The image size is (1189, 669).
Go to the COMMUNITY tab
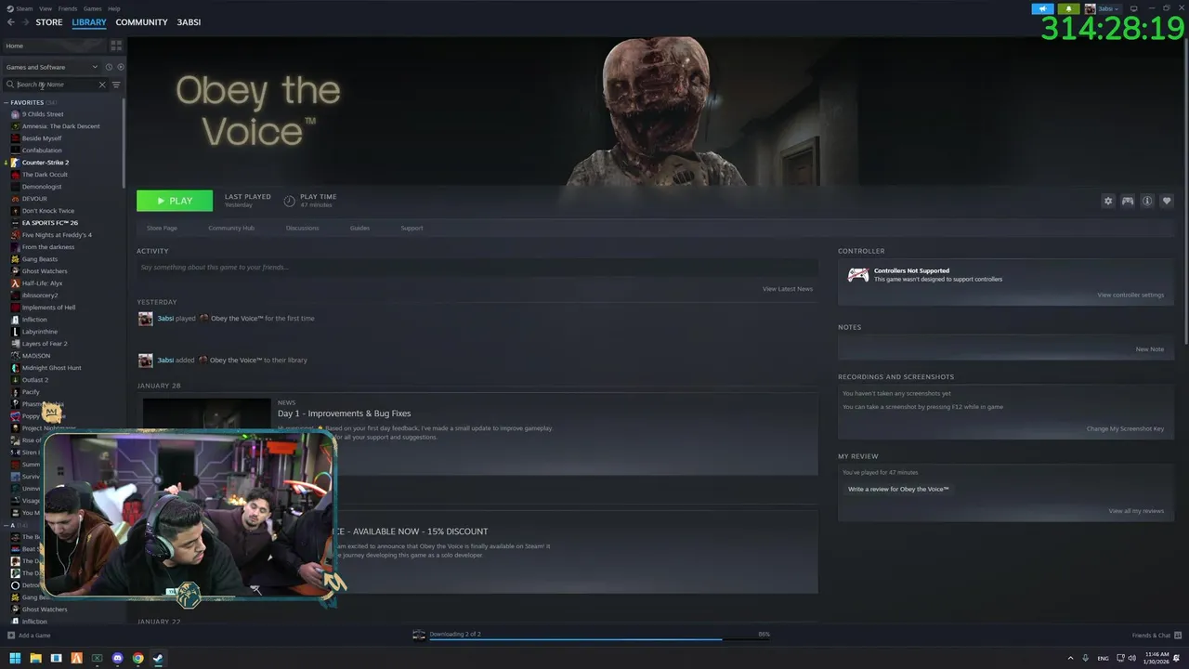click(141, 22)
